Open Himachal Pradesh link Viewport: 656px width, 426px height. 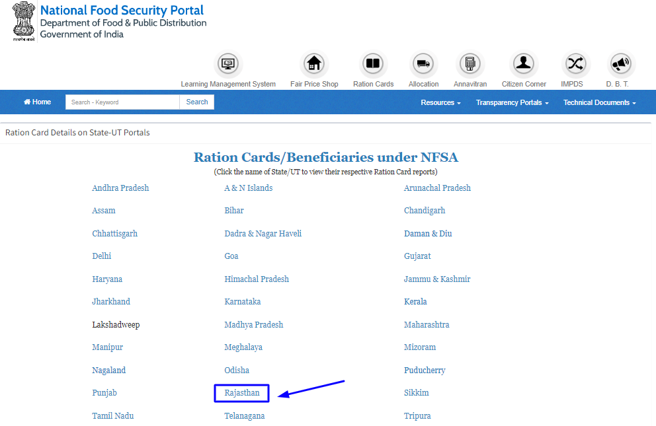[257, 279]
